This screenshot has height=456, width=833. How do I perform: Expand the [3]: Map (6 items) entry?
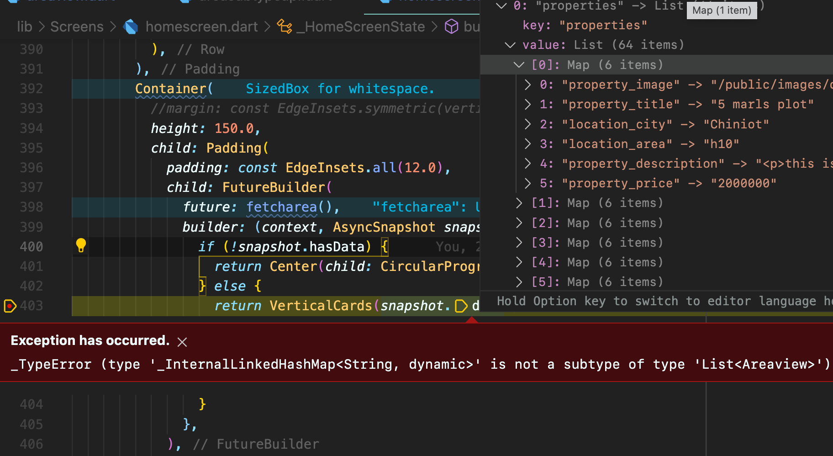(x=519, y=243)
